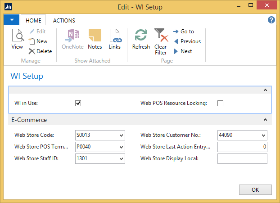280x203 pixels.
Task: Click the Clear Filter icon
Action: (x=161, y=41)
